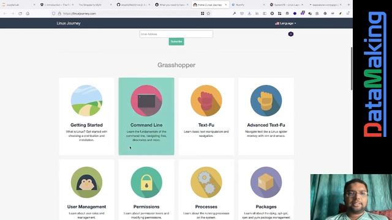Open the Command Line title link
The width and height of the screenshot is (392, 220).
coord(146,125)
